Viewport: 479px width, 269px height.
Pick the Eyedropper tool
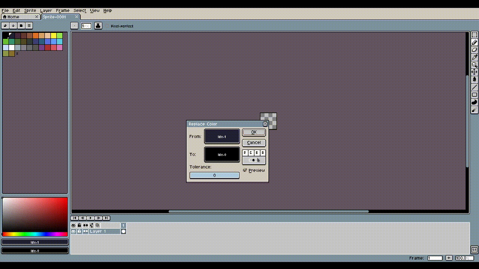coord(475,57)
